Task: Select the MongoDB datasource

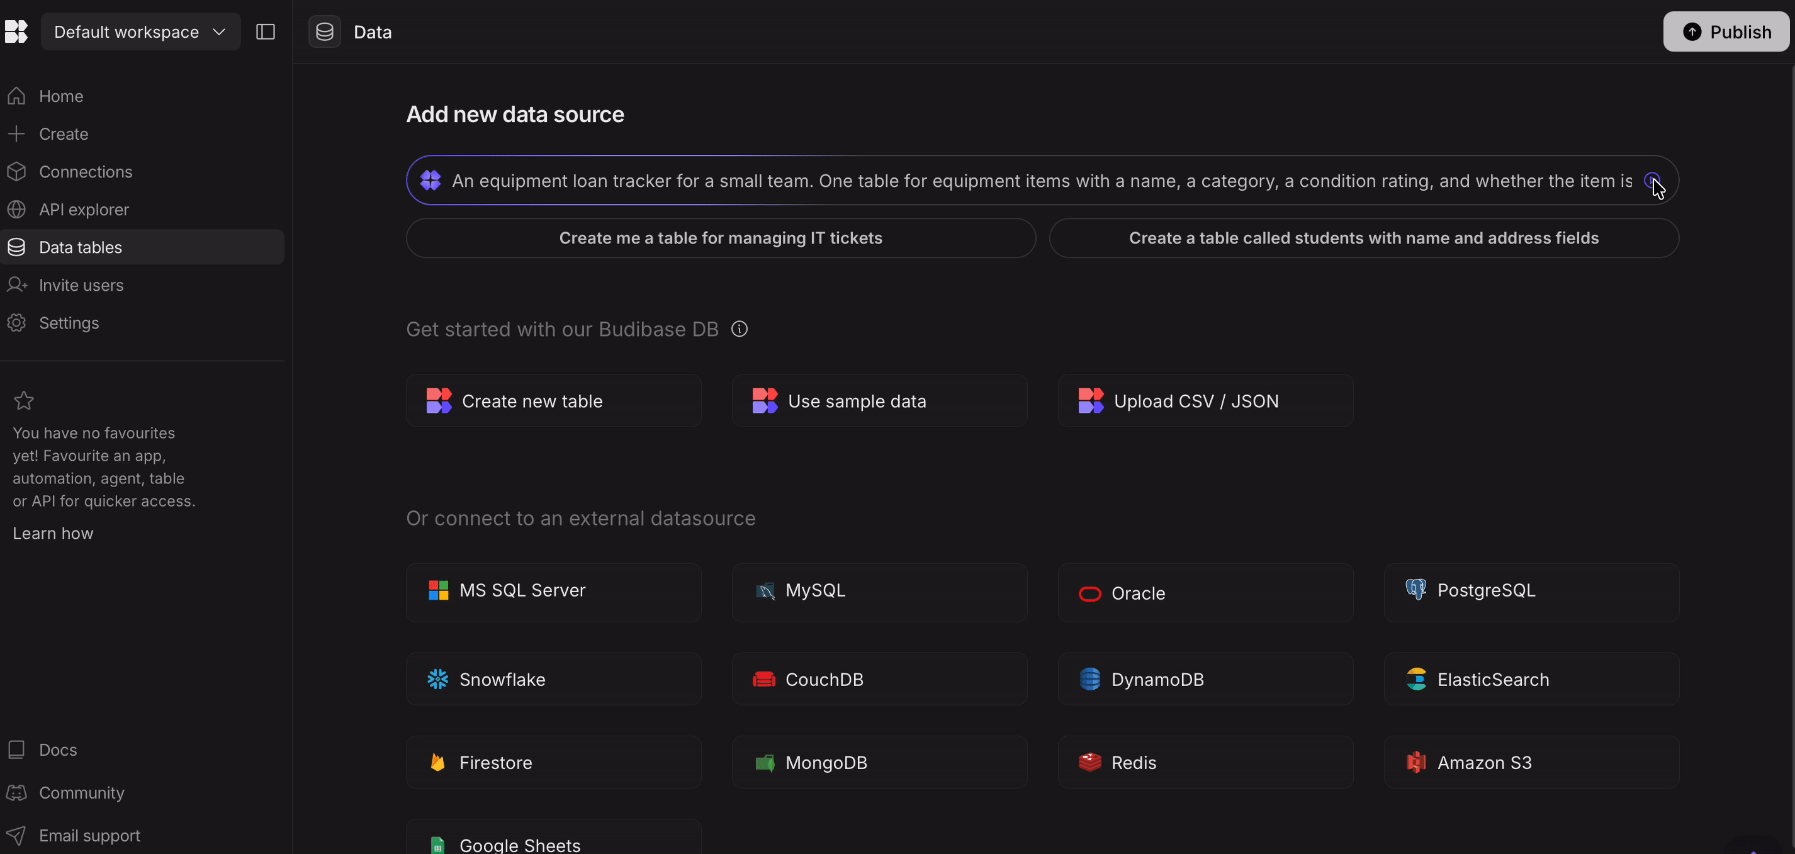Action: click(x=879, y=762)
